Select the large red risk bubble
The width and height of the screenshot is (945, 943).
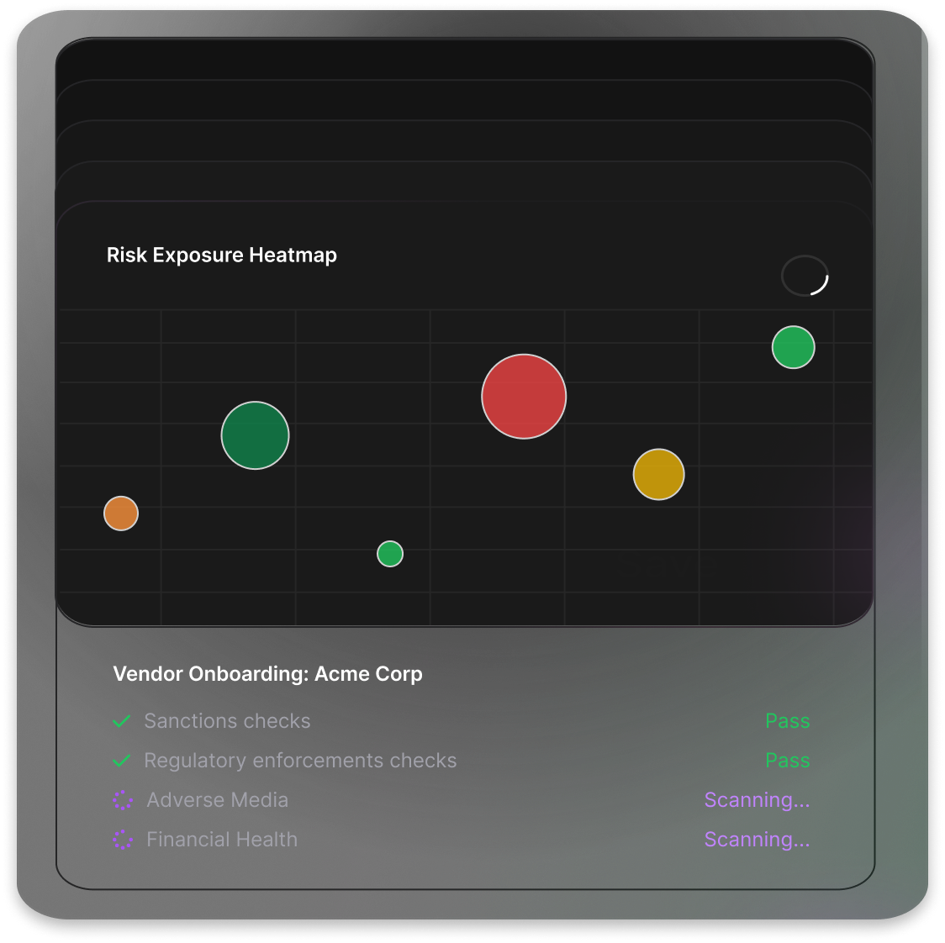click(524, 395)
